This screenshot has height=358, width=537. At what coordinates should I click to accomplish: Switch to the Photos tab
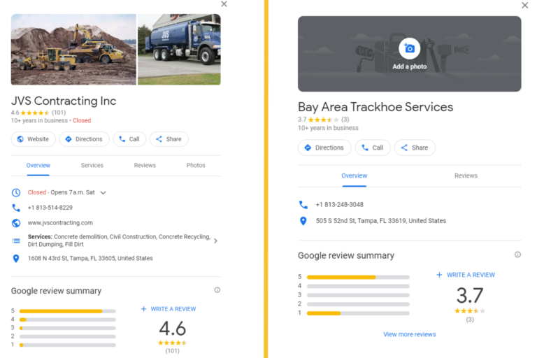[x=196, y=166]
